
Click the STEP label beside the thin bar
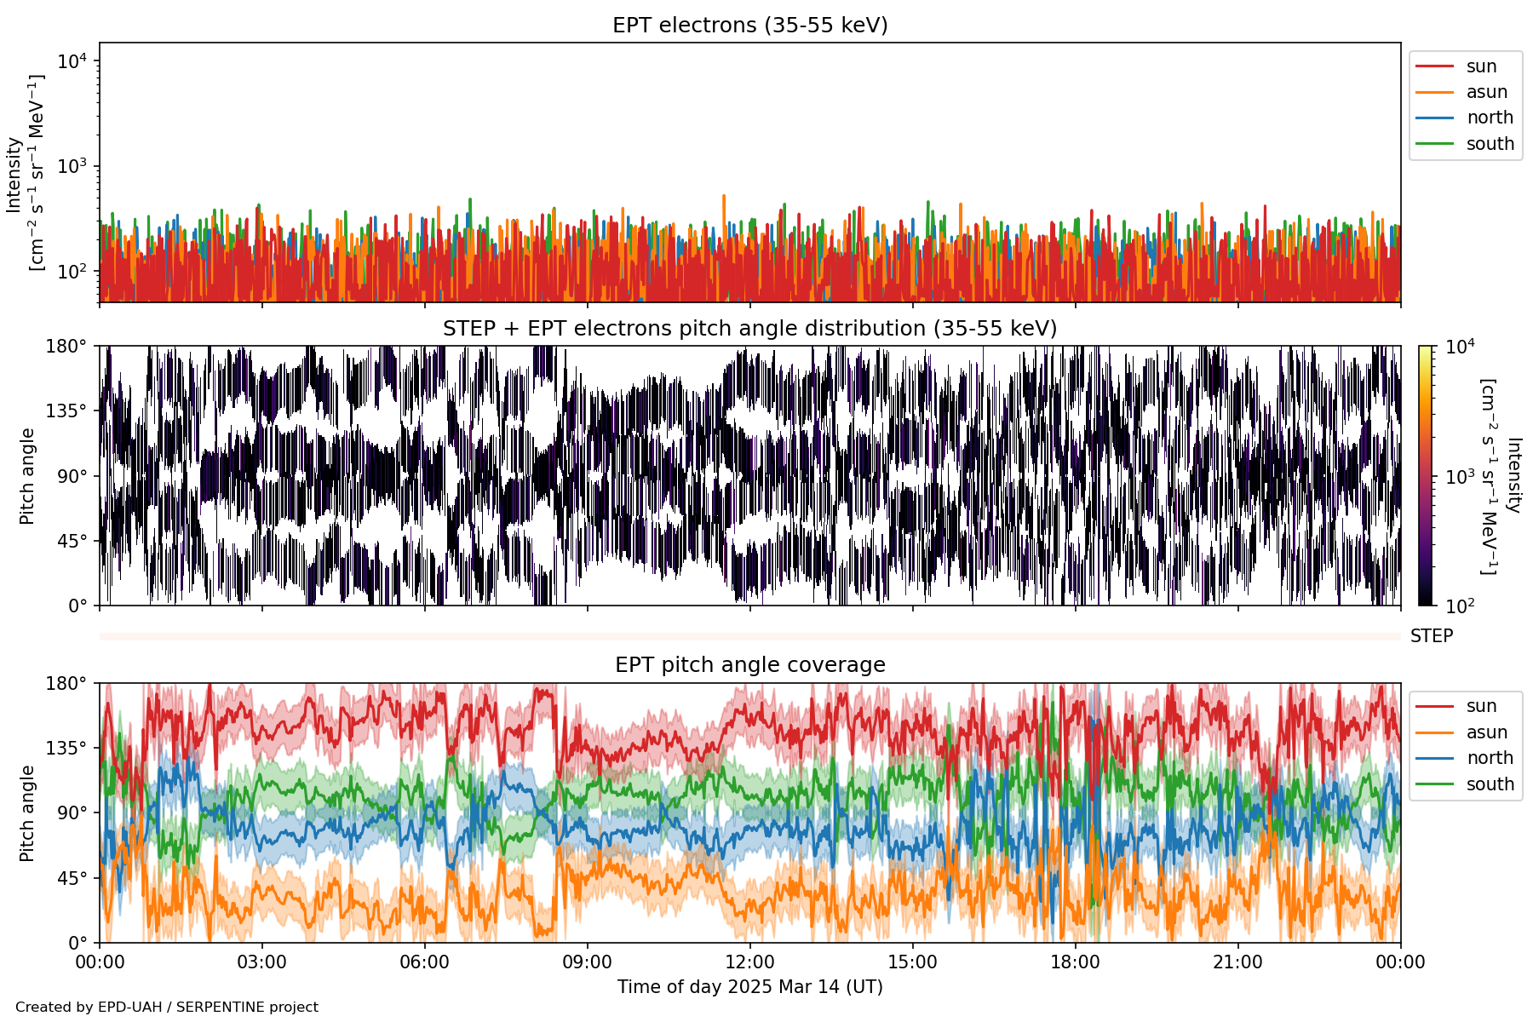click(x=1431, y=636)
